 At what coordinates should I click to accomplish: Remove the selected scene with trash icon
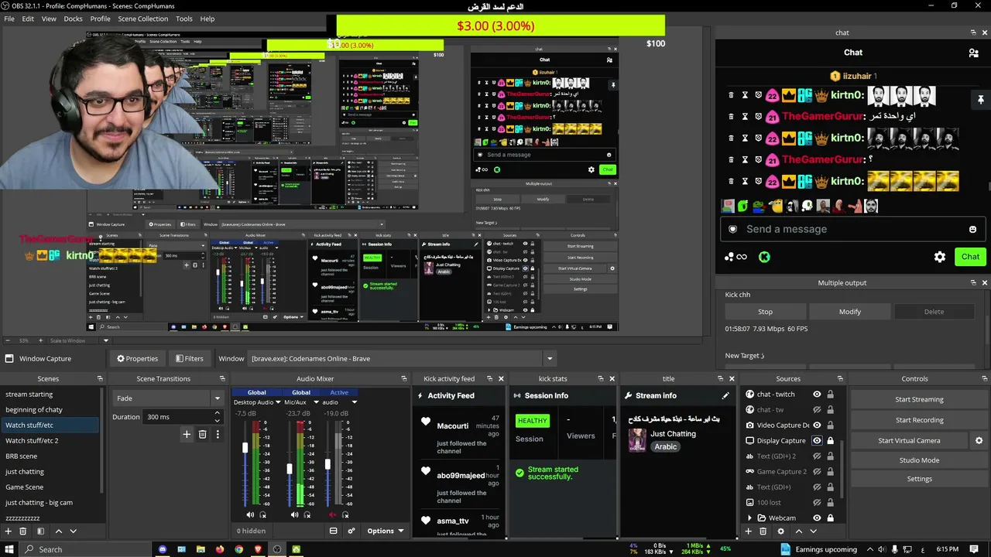click(x=23, y=531)
